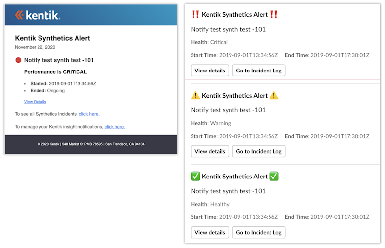This screenshot has width=385, height=248.
Task: Click 'Notify test synth test -101' in the Warning alert
Action: 228,110
